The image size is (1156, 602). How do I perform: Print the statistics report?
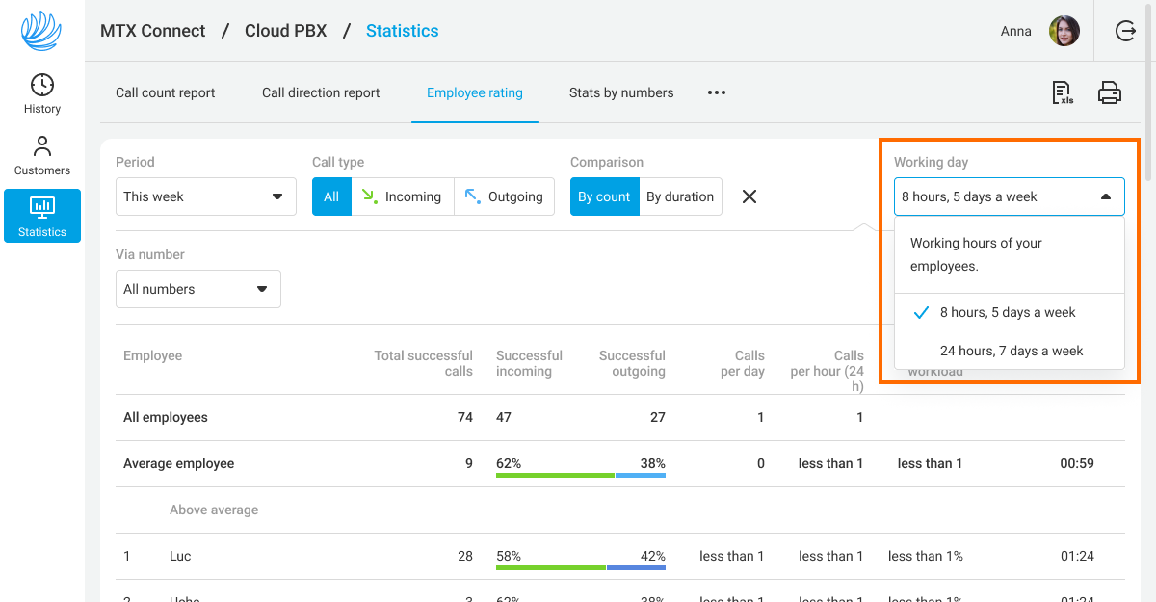point(1110,92)
